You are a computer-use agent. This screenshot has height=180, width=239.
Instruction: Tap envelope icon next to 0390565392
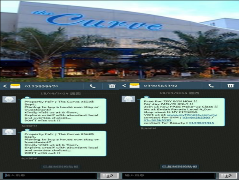pyautogui.click(x=135, y=86)
